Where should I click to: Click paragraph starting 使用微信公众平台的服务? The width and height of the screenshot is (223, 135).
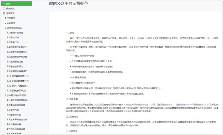(x=142, y=108)
